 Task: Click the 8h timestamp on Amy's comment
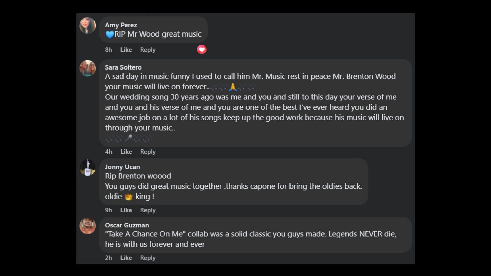pyautogui.click(x=108, y=50)
